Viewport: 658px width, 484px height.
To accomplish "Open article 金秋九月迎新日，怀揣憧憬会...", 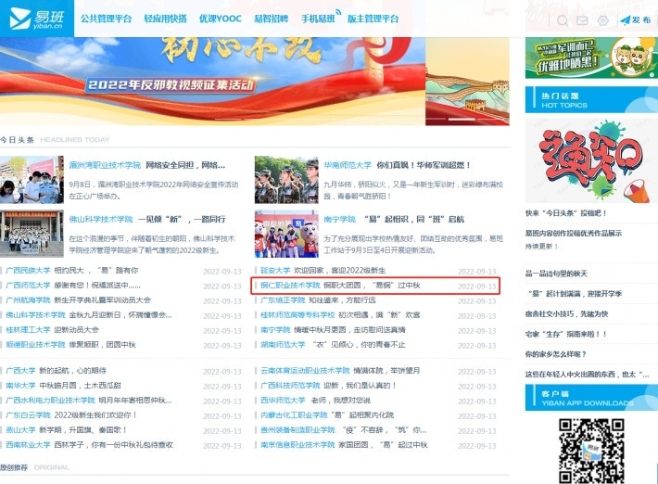I will coord(120,315).
